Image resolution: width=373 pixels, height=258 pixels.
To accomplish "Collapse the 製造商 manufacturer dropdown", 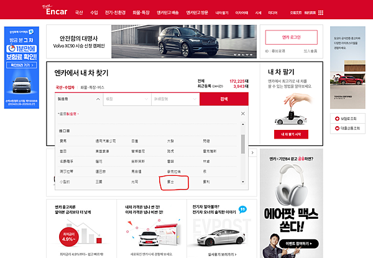I will click(79, 99).
